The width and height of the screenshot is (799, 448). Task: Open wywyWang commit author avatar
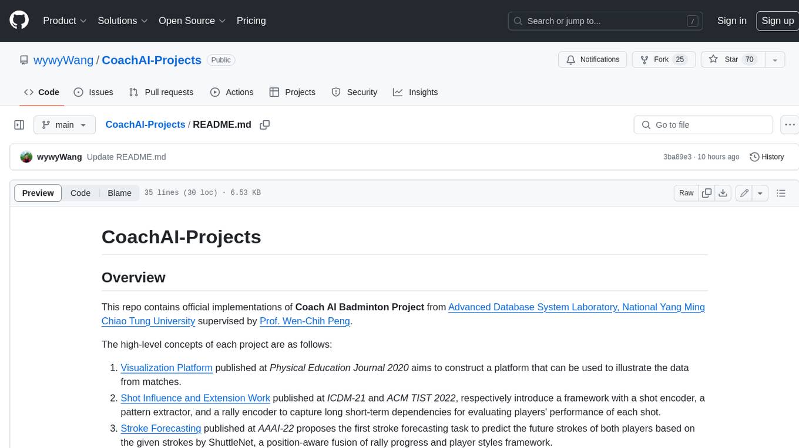coord(26,157)
